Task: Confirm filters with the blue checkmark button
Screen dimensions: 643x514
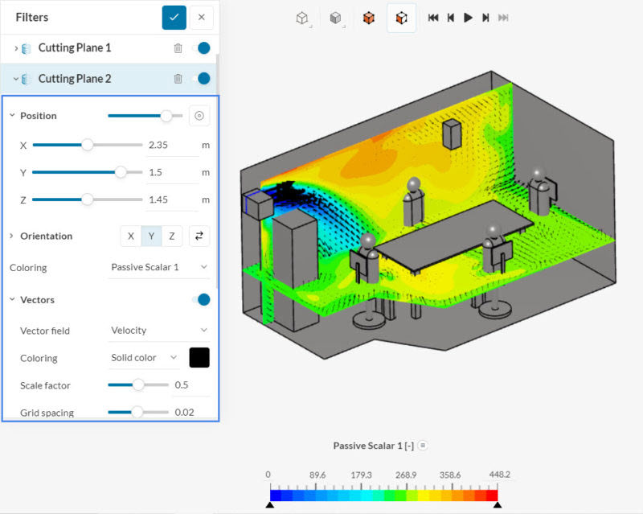Action: [x=174, y=17]
